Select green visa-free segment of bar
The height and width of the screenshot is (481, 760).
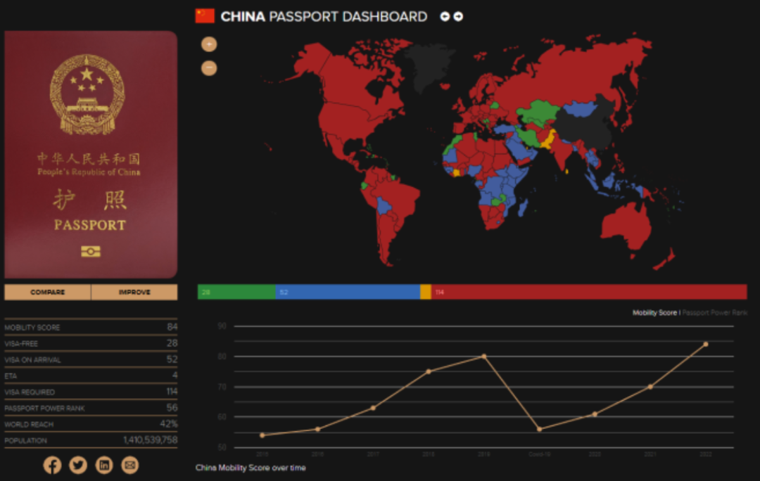pos(236,292)
